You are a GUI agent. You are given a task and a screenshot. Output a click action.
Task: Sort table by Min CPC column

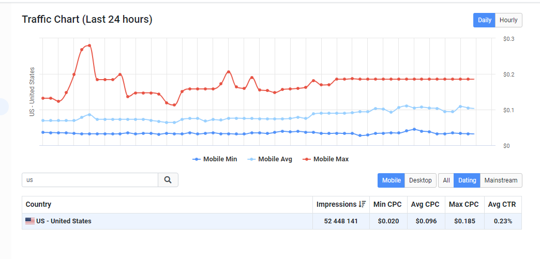pos(388,204)
